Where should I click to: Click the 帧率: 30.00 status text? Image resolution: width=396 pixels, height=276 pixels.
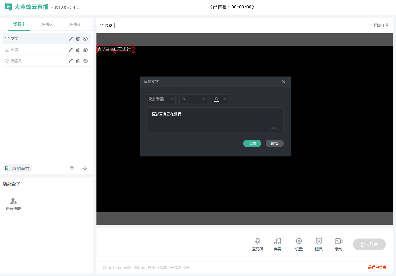click(x=158, y=267)
